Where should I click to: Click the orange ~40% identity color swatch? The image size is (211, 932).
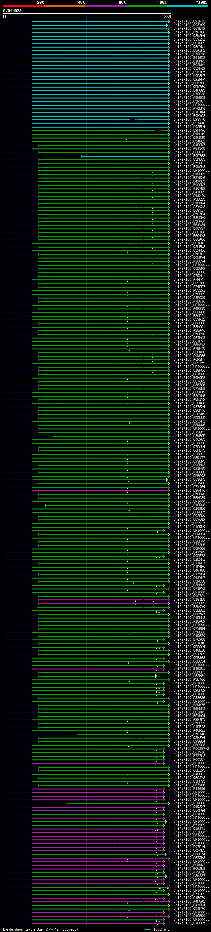point(65,6)
